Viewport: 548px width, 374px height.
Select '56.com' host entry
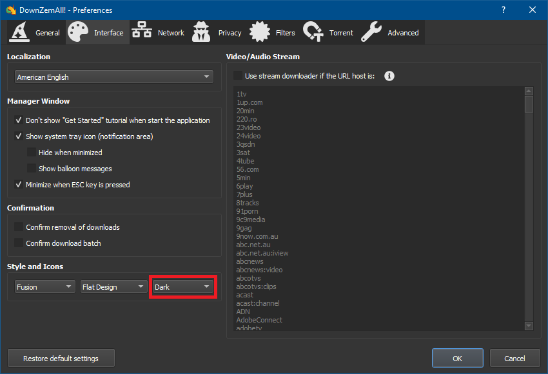point(248,169)
